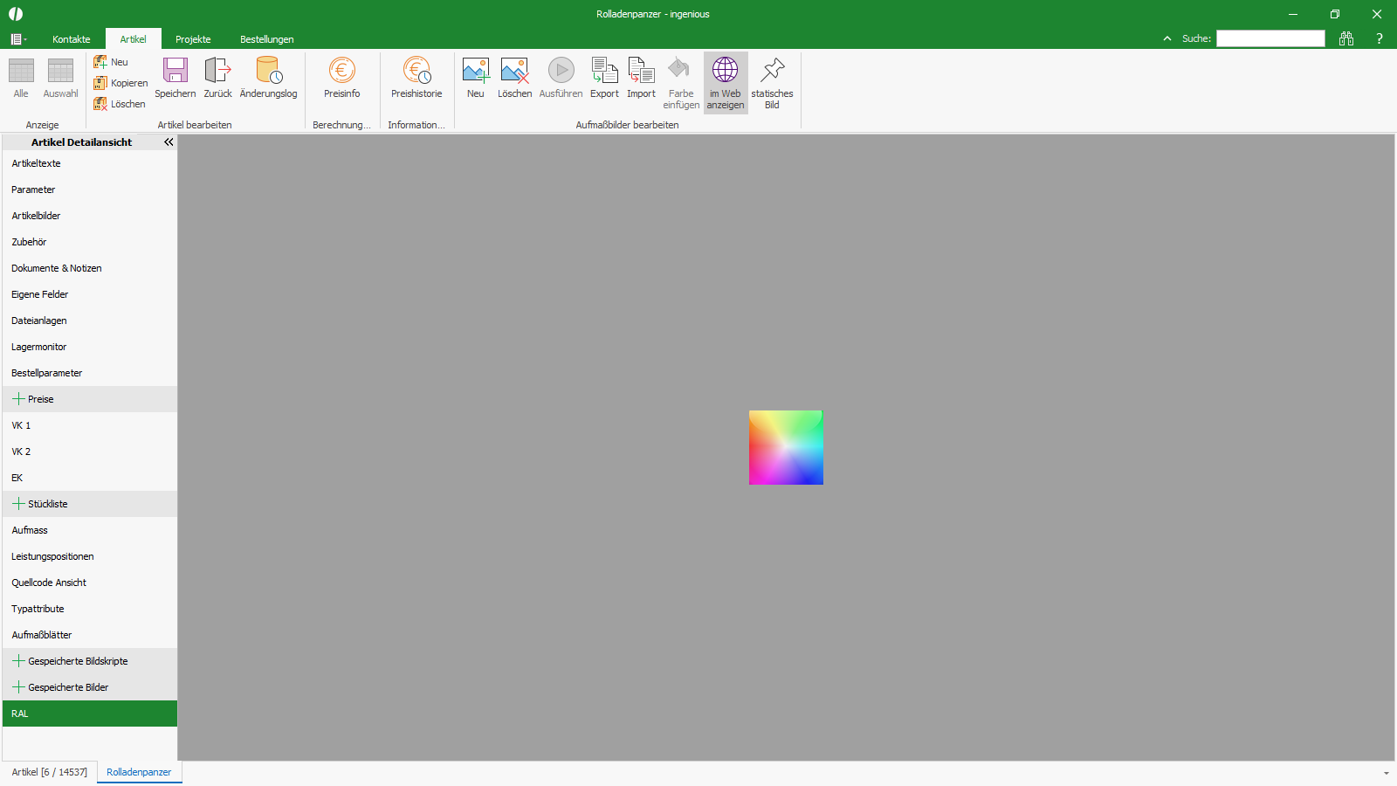Click Import under Aufmaßbilder bearbeiten
The width and height of the screenshot is (1397, 786).
[641, 71]
